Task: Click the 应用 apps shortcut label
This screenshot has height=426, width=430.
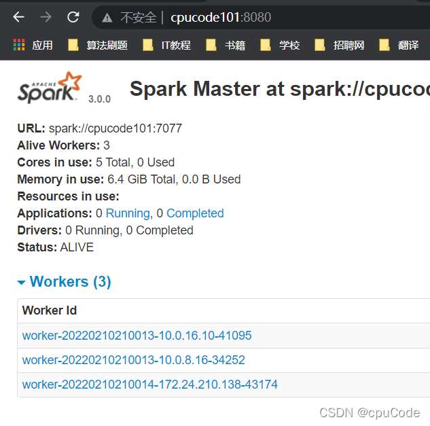Action: point(42,45)
